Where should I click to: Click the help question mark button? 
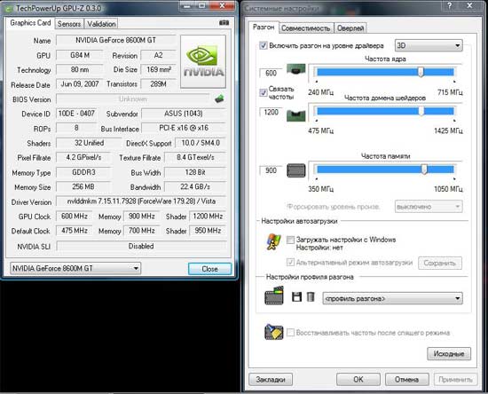tap(450, 5)
